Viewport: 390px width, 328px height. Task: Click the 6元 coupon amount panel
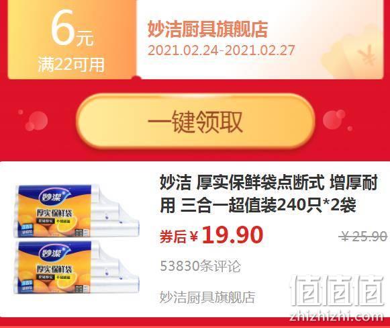(x=72, y=40)
